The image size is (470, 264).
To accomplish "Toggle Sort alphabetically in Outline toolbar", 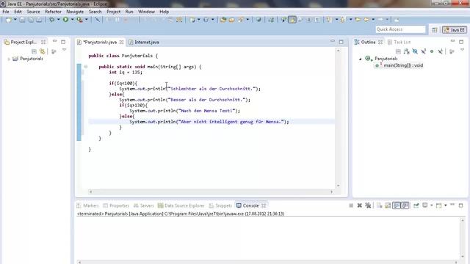I will [406, 51].
